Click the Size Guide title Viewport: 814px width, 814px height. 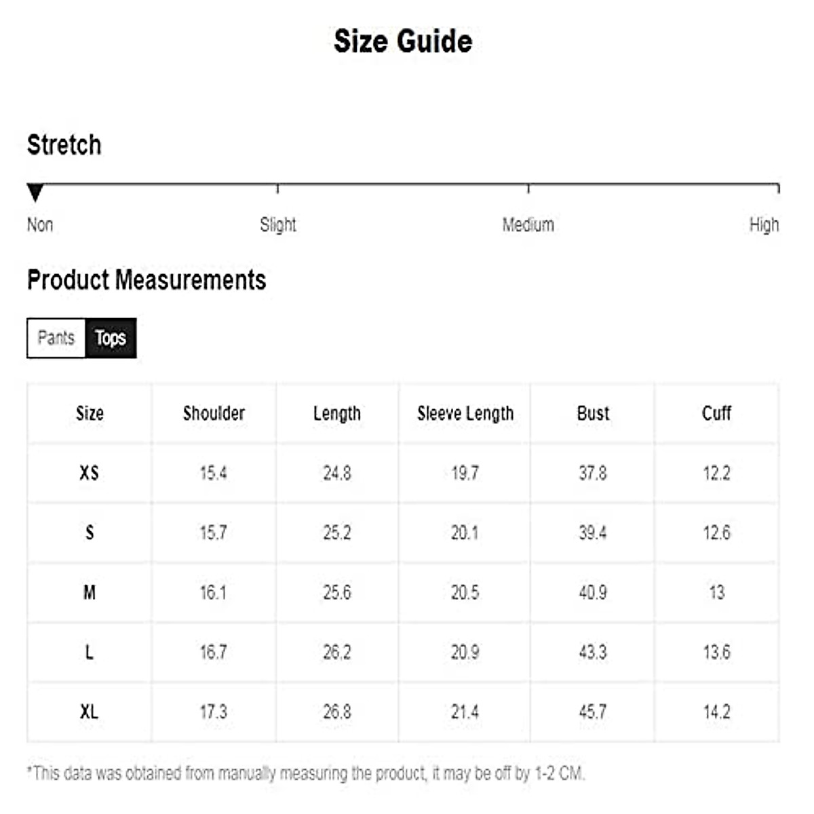(x=403, y=41)
